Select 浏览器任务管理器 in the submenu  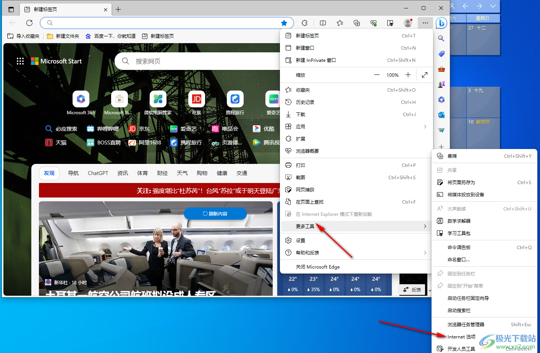[484, 324]
